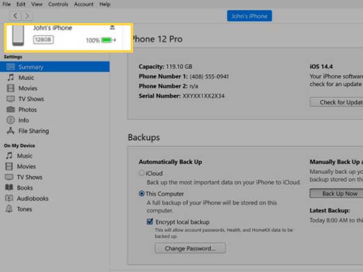Viewport: 363px width, 272px height.
Task: Click Back Up Now button
Action: click(x=336, y=193)
